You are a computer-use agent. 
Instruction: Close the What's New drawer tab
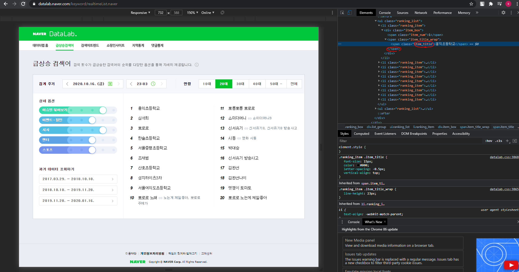(x=385, y=222)
